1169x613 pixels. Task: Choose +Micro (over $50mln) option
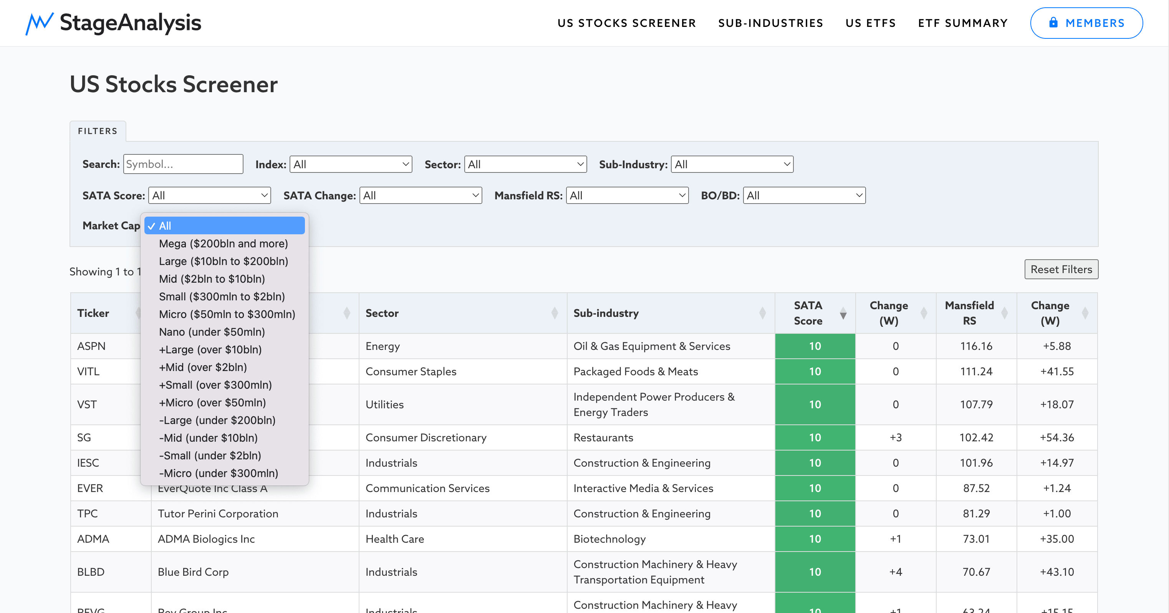point(225,403)
